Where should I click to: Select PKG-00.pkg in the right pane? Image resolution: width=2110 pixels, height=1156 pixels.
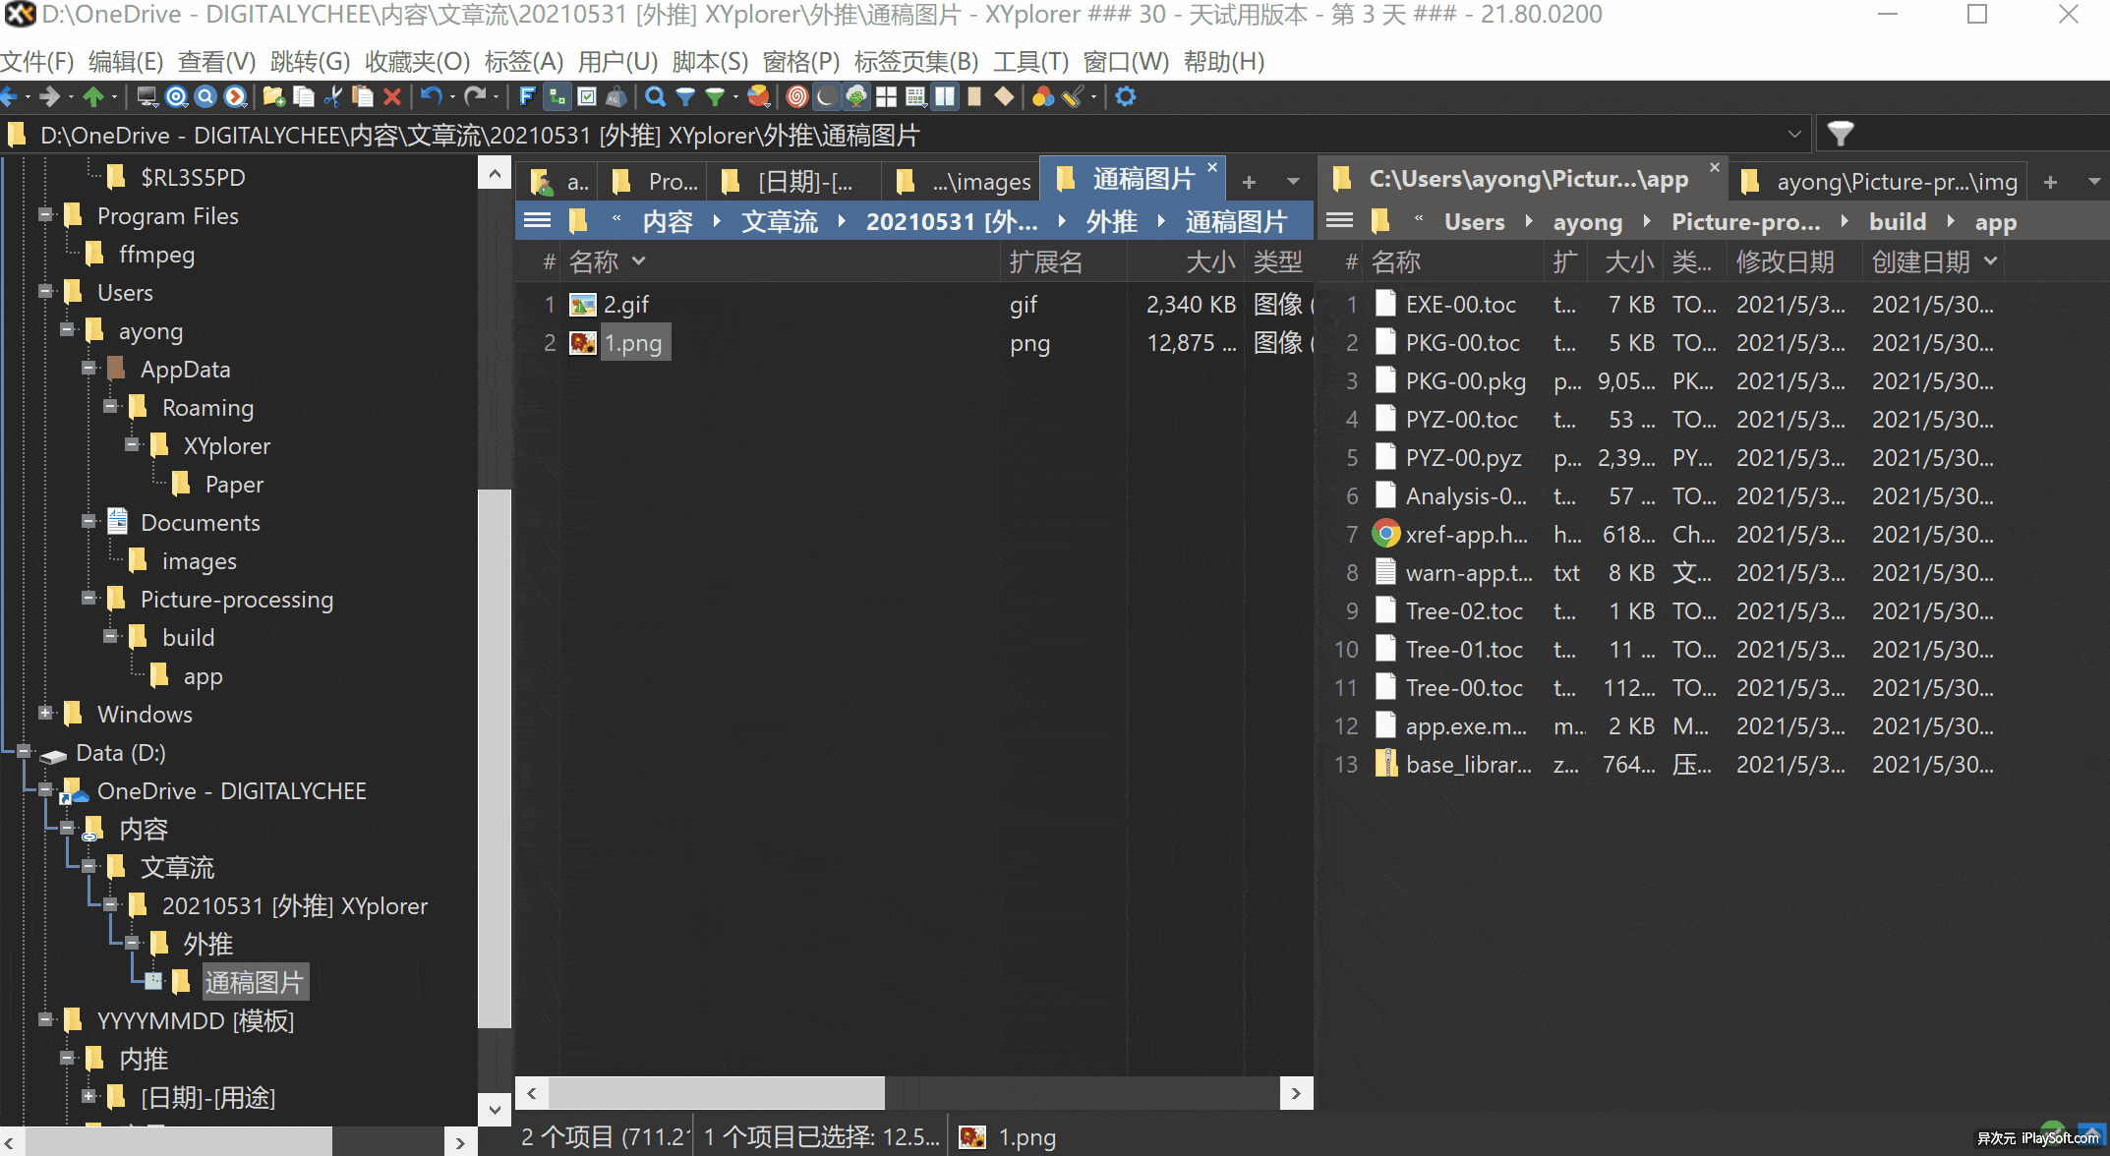click(x=1466, y=380)
